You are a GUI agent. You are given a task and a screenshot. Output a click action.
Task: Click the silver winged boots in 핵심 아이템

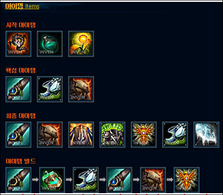click(x=50, y=89)
